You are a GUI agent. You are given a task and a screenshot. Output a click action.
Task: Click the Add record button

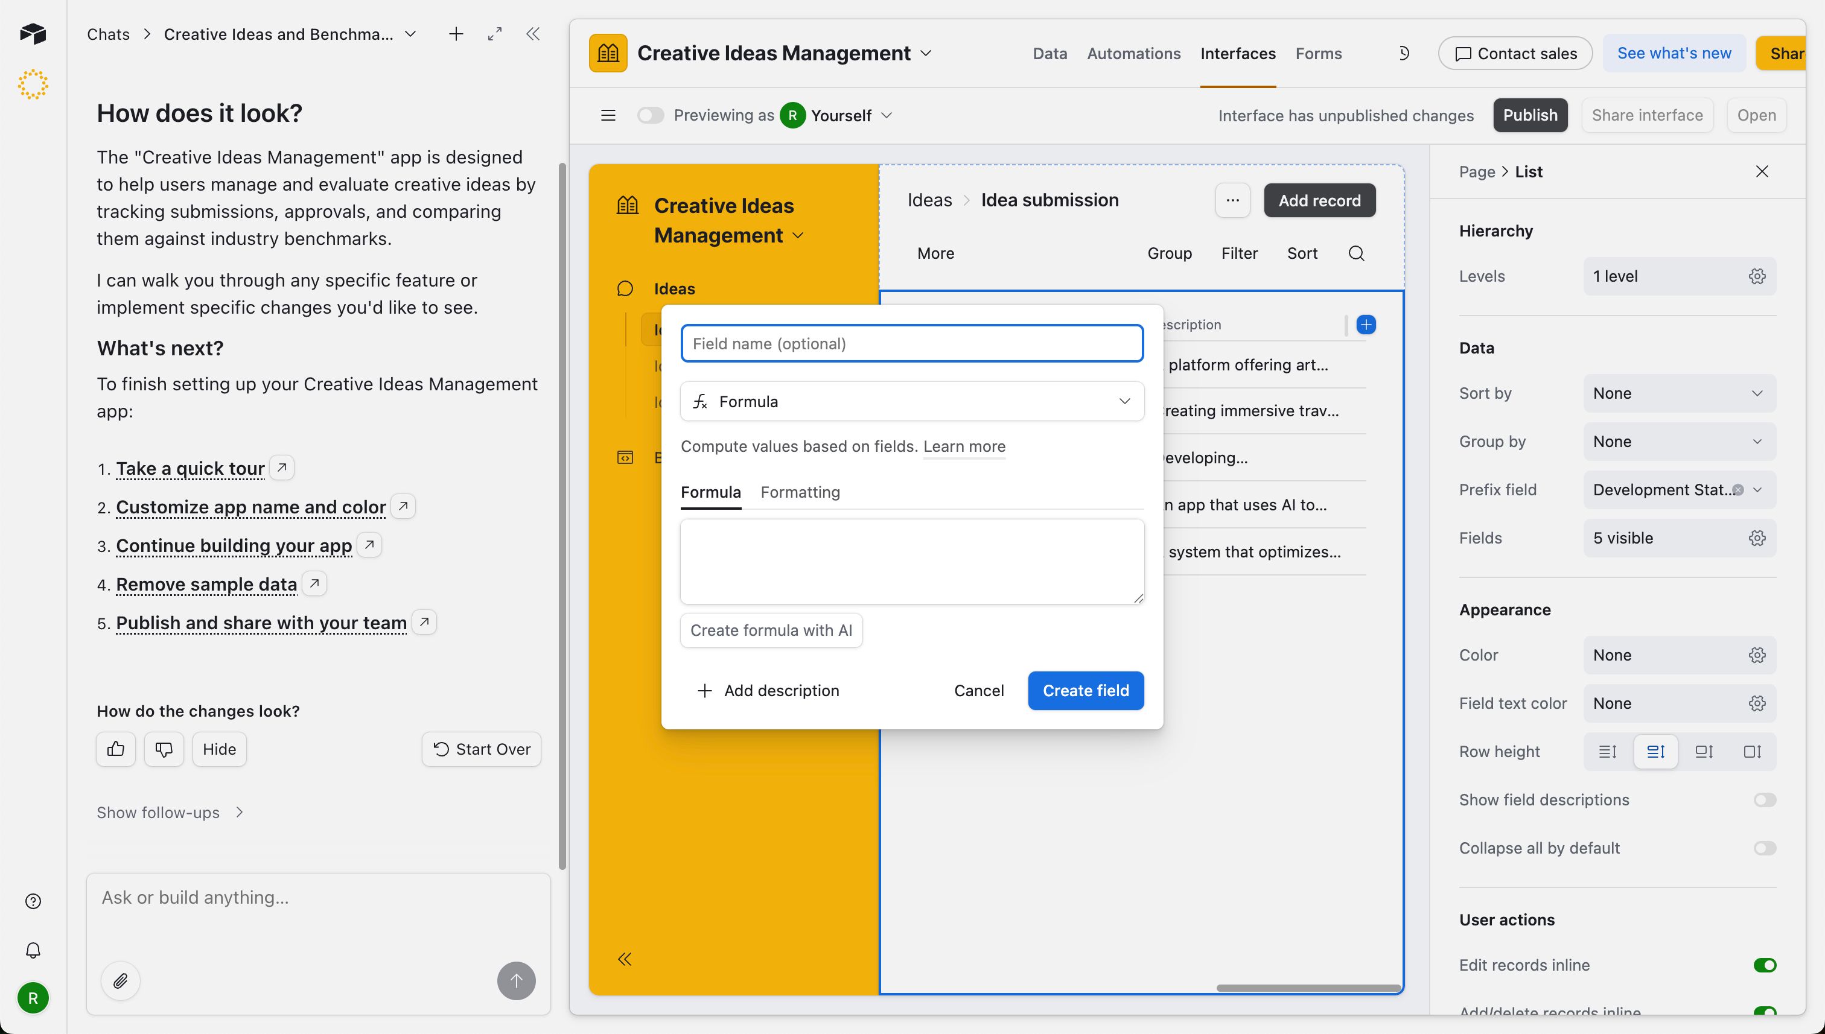1319,200
